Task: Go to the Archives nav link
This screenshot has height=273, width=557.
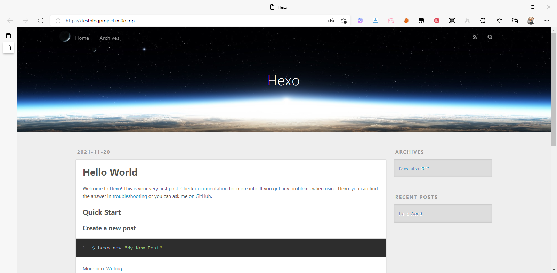Action: [x=109, y=38]
